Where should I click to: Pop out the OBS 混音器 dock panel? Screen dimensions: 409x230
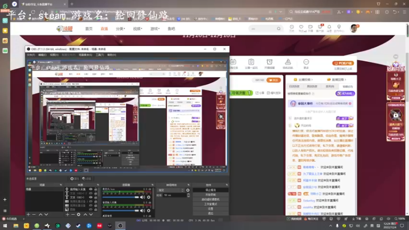152,185
